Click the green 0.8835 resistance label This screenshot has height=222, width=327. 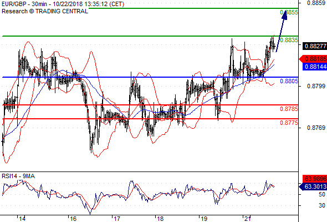pyautogui.click(x=289, y=40)
